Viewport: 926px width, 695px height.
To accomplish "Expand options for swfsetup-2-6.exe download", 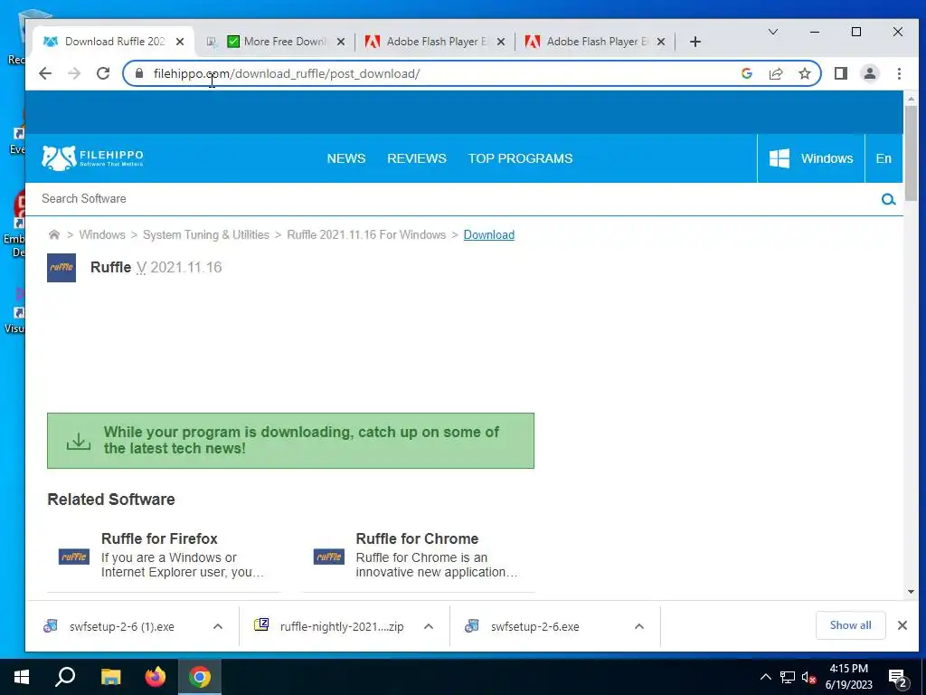I will click(639, 626).
